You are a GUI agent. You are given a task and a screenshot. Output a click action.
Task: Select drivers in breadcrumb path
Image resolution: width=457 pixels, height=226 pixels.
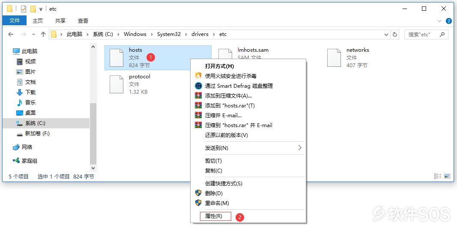point(200,34)
